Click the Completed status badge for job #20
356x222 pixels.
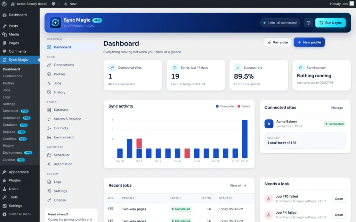point(181,209)
